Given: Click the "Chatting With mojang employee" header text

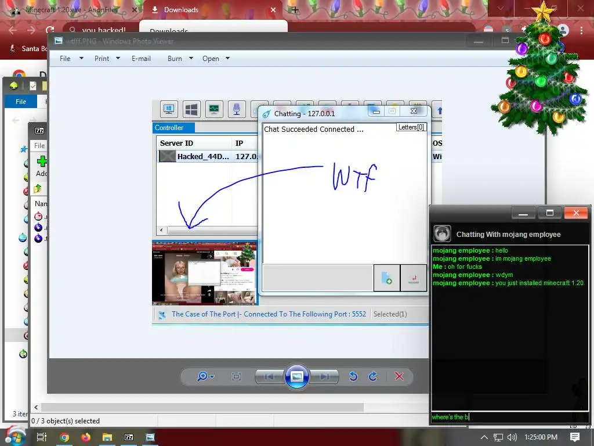Looking at the screenshot, I should [x=508, y=235].
